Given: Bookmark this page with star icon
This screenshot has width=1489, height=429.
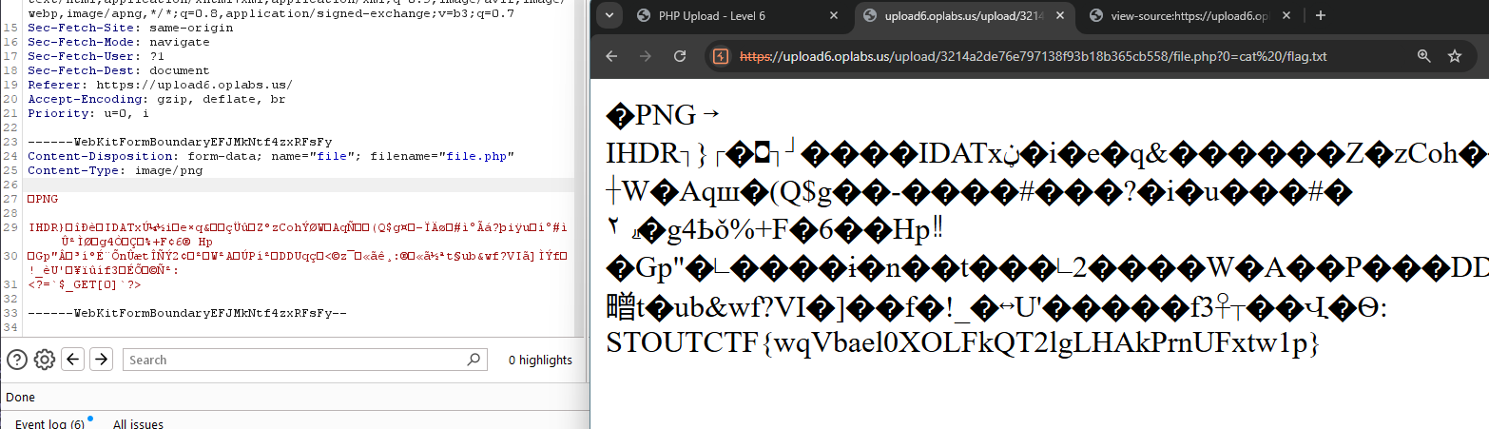Looking at the screenshot, I should click(1454, 56).
